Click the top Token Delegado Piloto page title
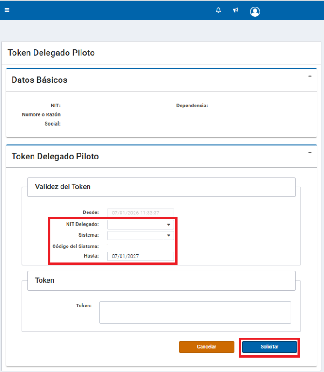 (51, 53)
